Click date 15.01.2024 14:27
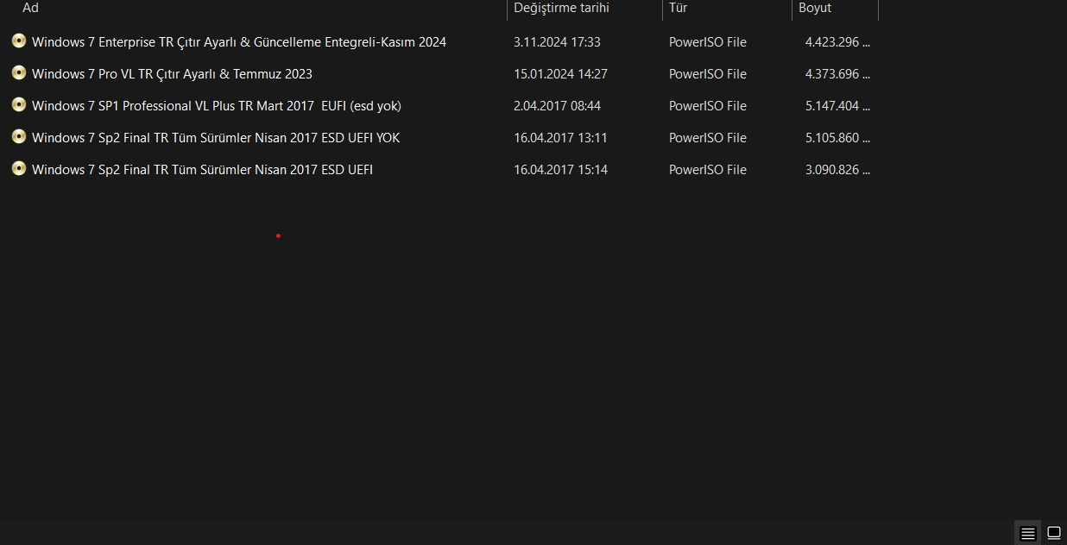 point(560,73)
